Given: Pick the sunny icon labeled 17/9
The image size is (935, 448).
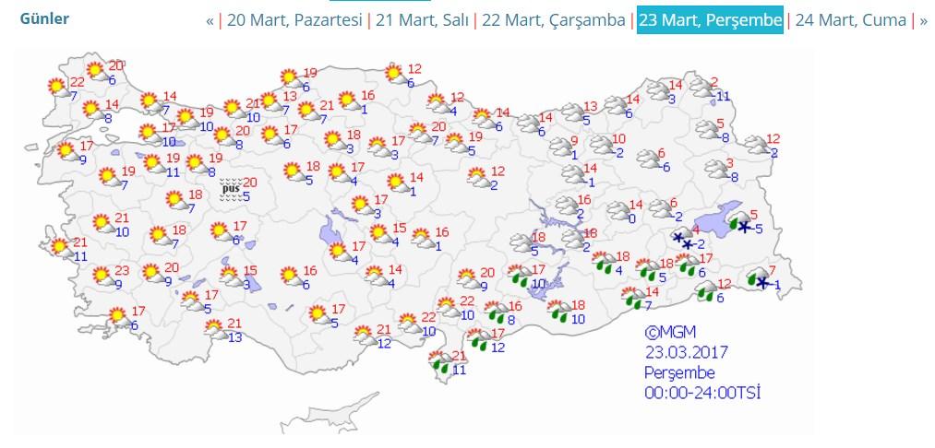Looking at the screenshot, I should pos(68,151).
